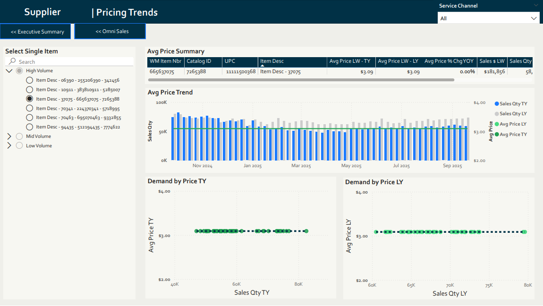The image size is (543, 306).
Task: Select the Low Volume radio button
Action: pos(19,145)
